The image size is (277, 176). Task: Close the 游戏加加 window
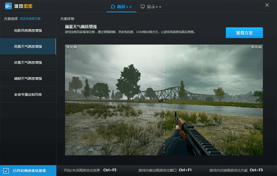click(x=267, y=5)
